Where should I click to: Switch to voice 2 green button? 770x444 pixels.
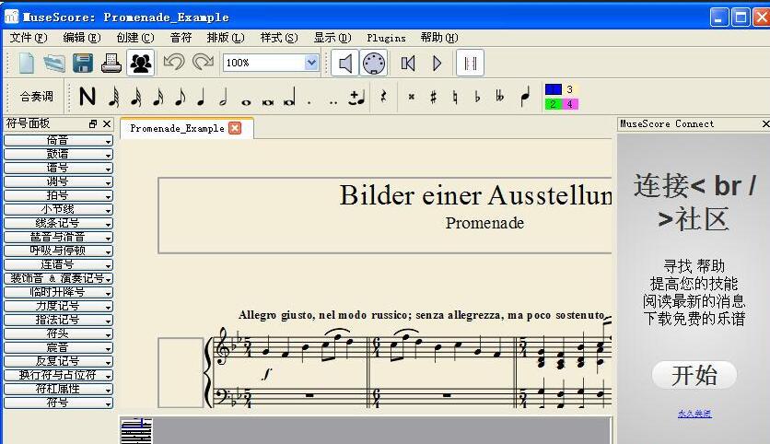coord(553,104)
